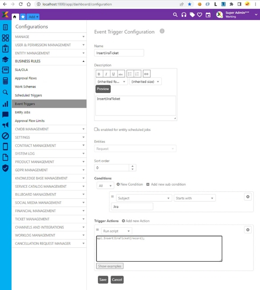
Task: Open the Run script action dropdown
Action: point(117,231)
